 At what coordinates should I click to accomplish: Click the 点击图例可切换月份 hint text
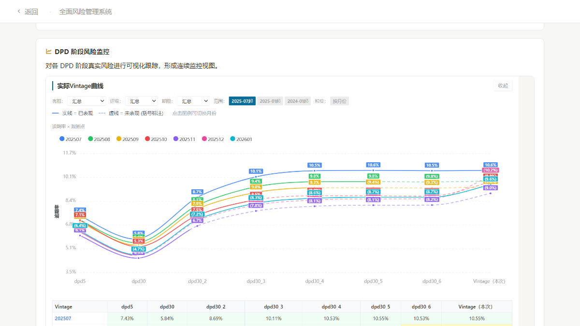194,113
